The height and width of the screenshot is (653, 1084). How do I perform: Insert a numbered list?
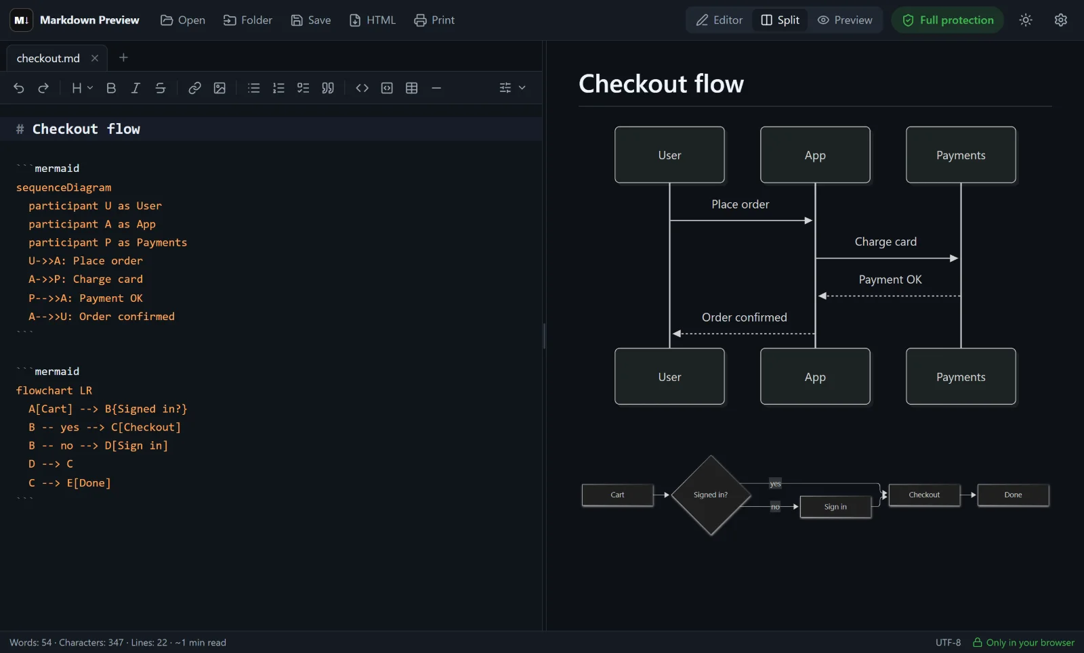[x=278, y=88]
